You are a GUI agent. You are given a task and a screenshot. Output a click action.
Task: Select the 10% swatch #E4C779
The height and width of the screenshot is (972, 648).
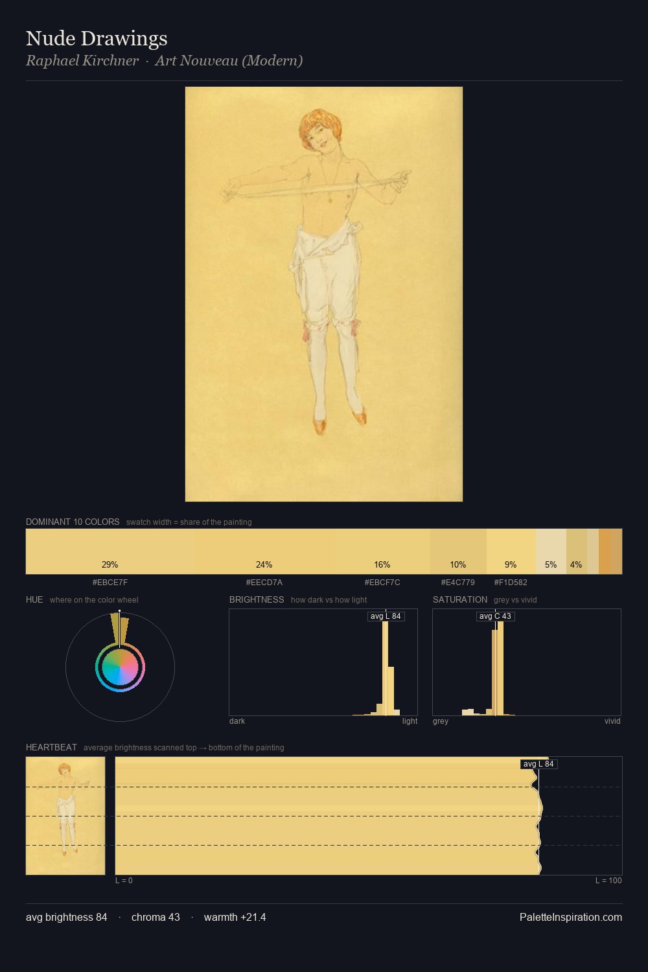pos(458,551)
